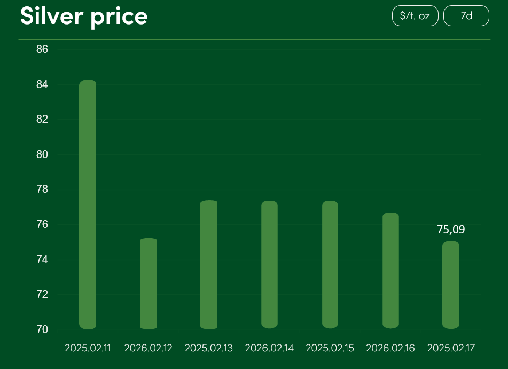Click the bar above 2026.02.12
Screen dimensions: 508x369
pos(148,284)
